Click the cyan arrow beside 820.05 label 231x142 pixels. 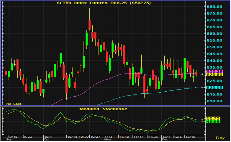(x=202, y=88)
